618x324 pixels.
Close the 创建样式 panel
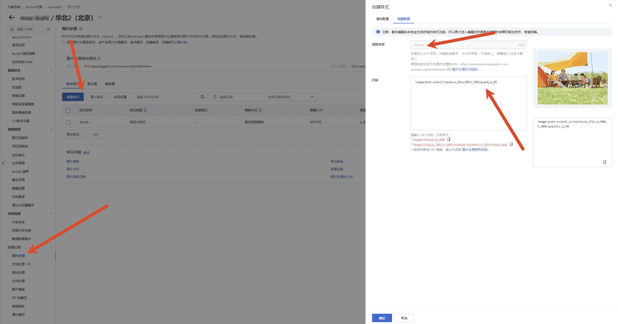click(610, 5)
